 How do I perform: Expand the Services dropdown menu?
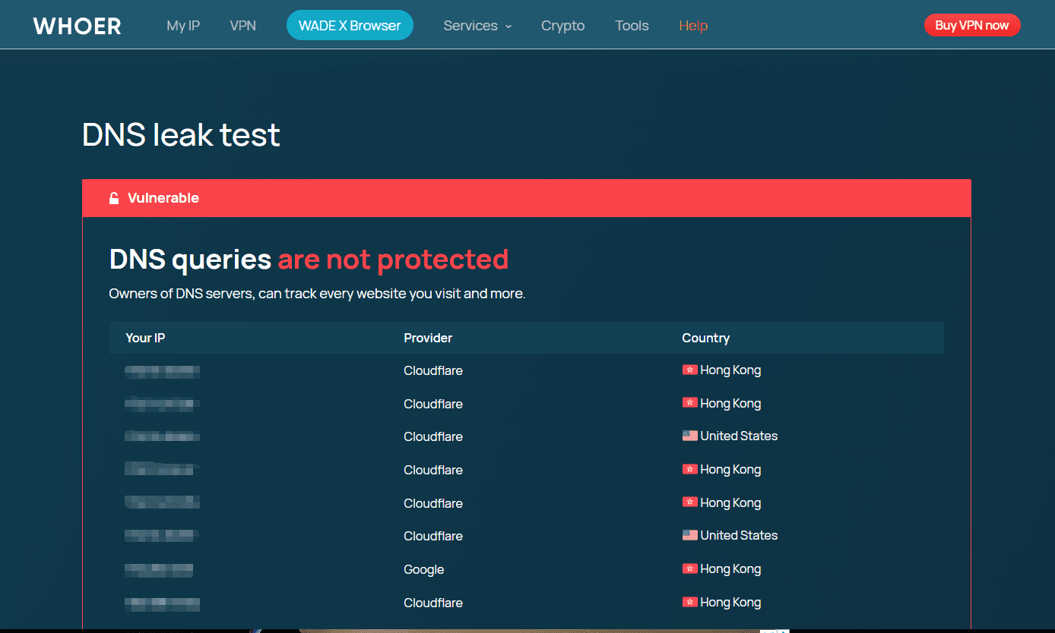tap(477, 26)
